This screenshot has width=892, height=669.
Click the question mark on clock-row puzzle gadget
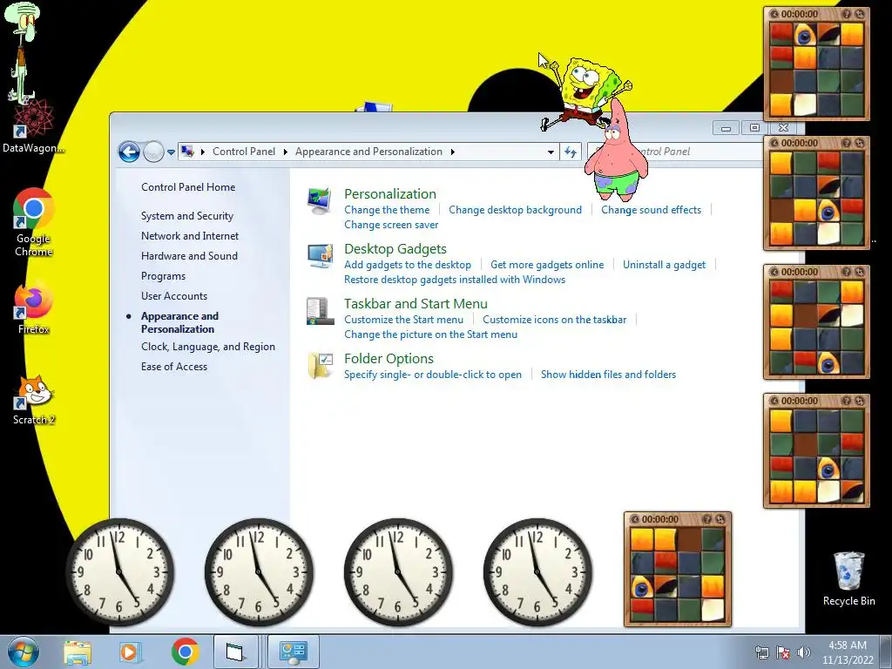coord(707,519)
